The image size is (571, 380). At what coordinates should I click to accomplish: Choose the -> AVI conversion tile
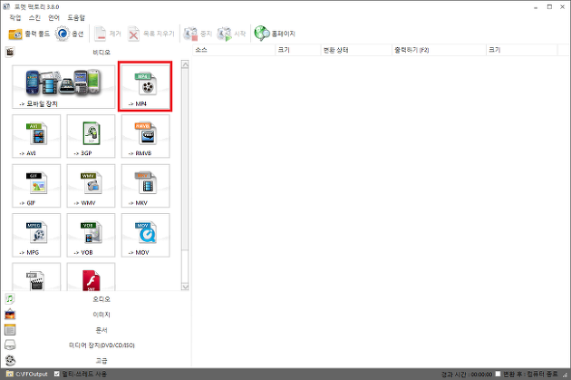point(36,136)
